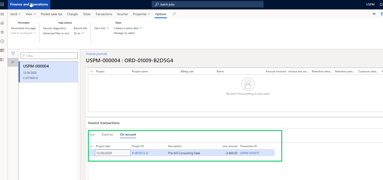Screen dimensions: 383x180
Task: Expand Create a custom alert dropdown
Action: point(128,28)
